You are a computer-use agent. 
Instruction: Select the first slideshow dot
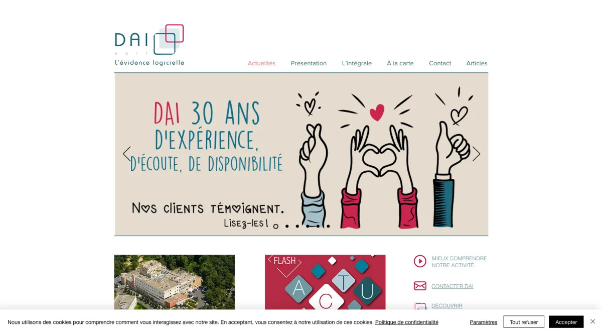[276, 227]
